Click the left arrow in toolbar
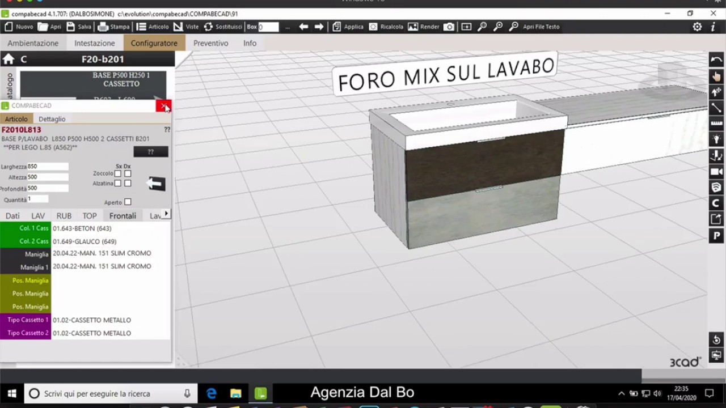Viewport: 726px width, 408px height. pos(303,27)
